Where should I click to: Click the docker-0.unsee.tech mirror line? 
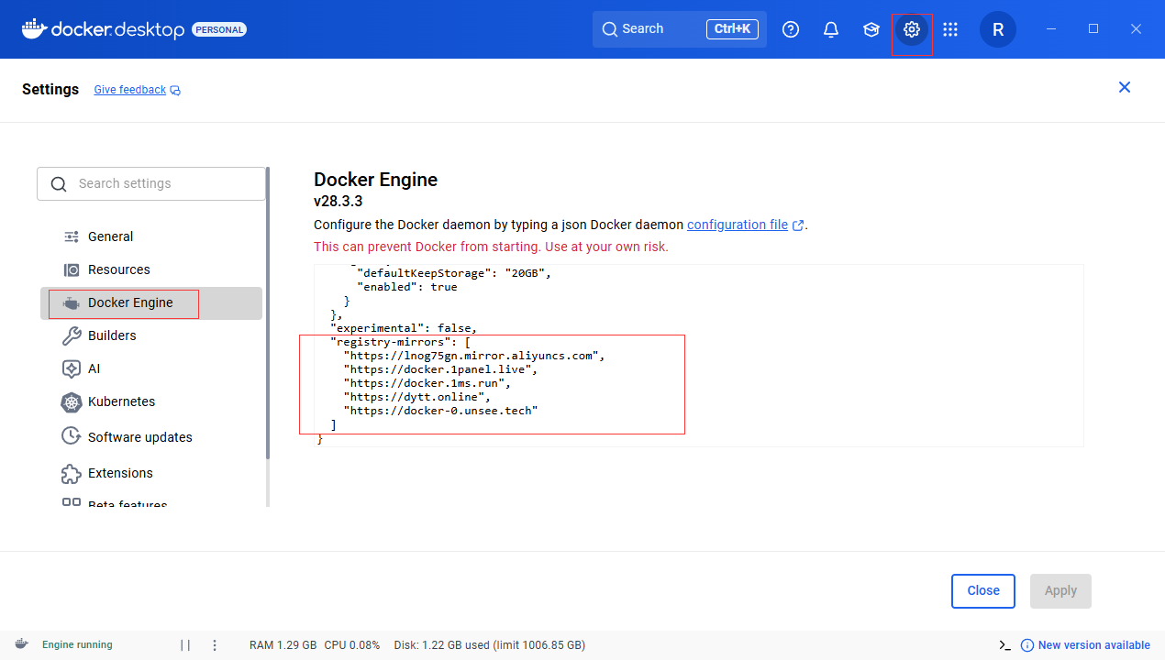tap(440, 411)
